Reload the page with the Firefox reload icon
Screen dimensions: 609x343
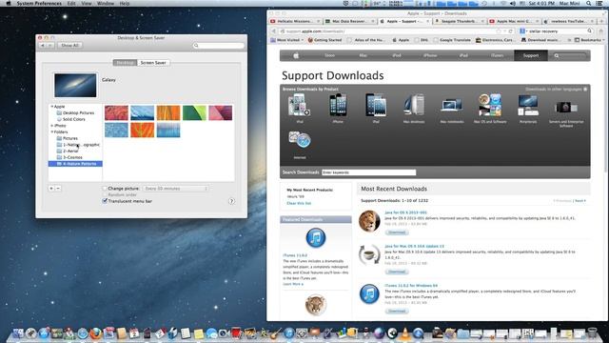(511, 31)
